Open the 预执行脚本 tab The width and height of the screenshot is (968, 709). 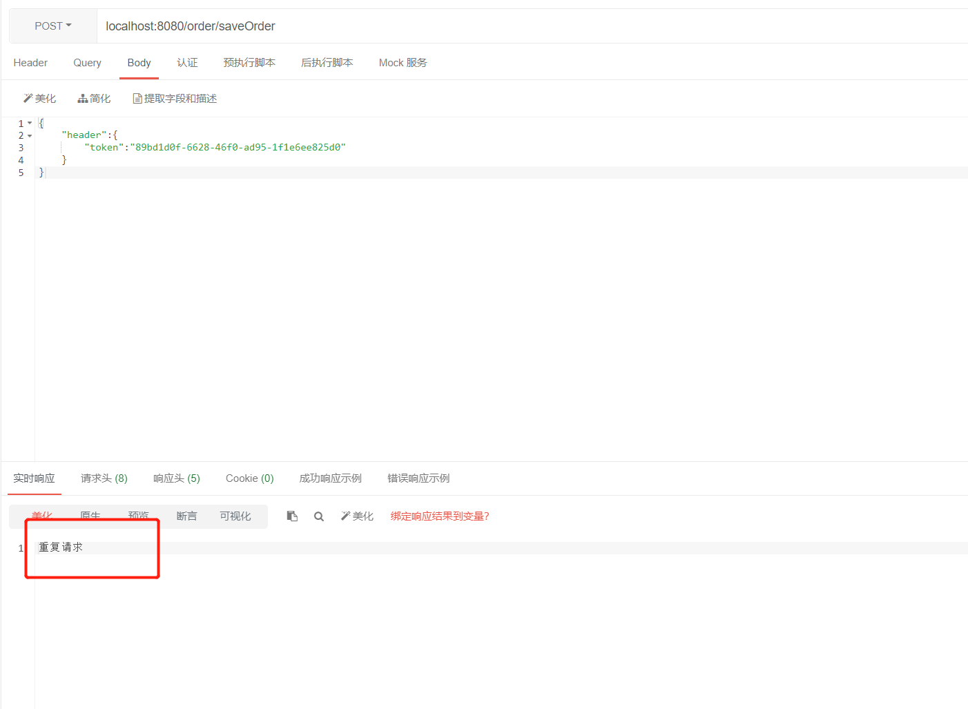pyautogui.click(x=249, y=63)
